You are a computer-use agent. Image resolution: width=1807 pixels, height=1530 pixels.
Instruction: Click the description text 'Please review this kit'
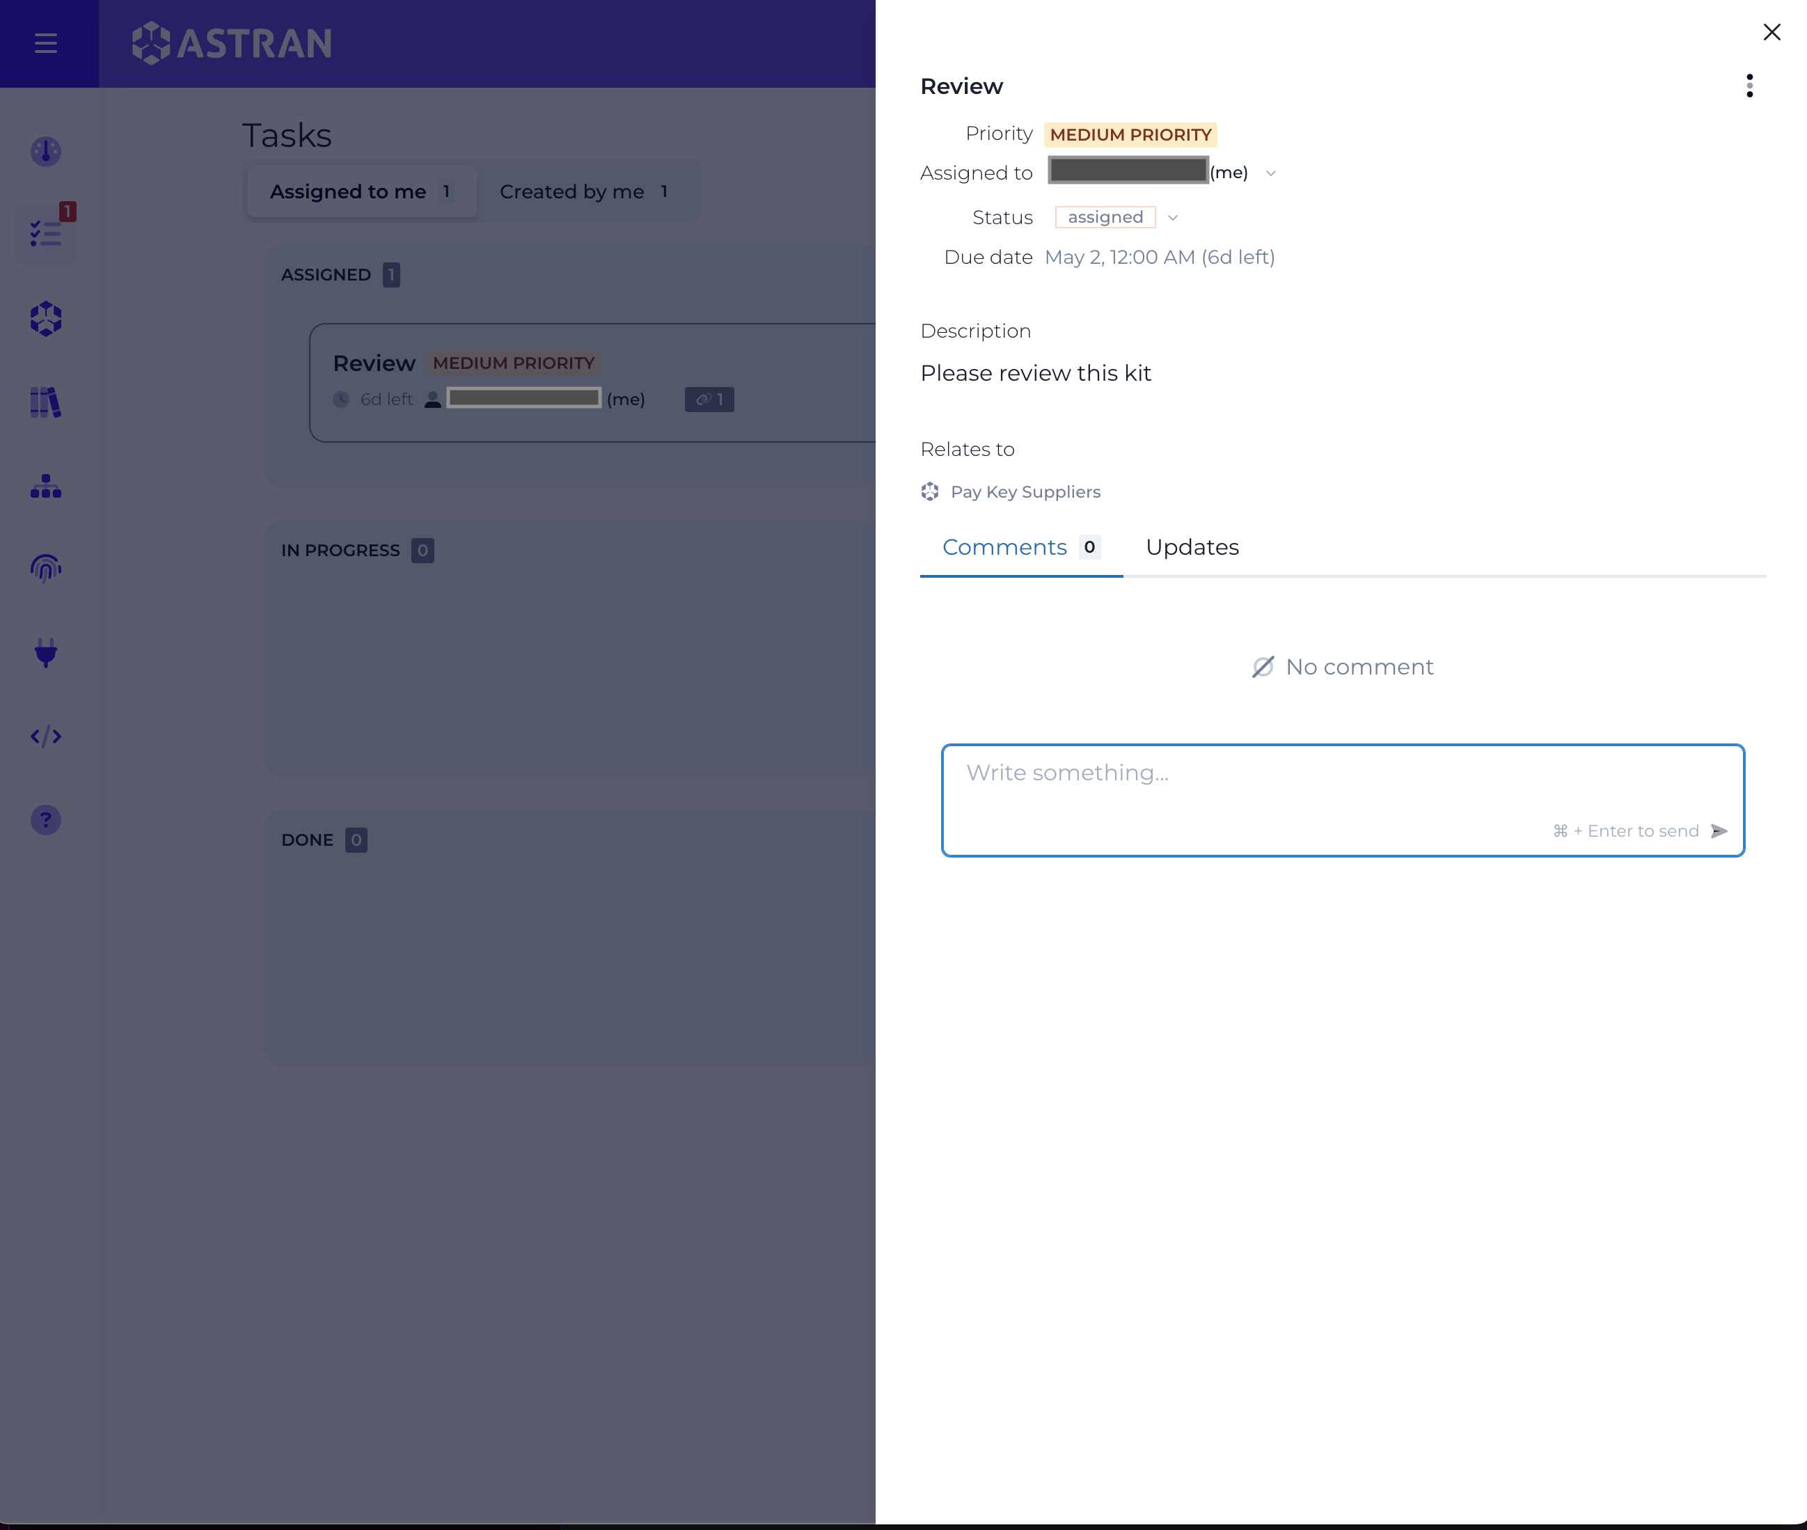point(1035,373)
